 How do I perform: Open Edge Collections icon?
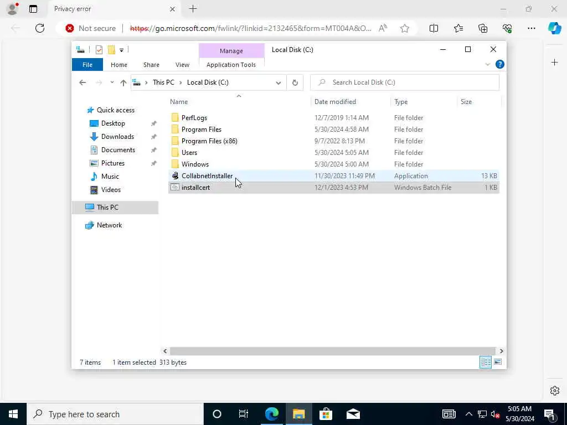[483, 28]
